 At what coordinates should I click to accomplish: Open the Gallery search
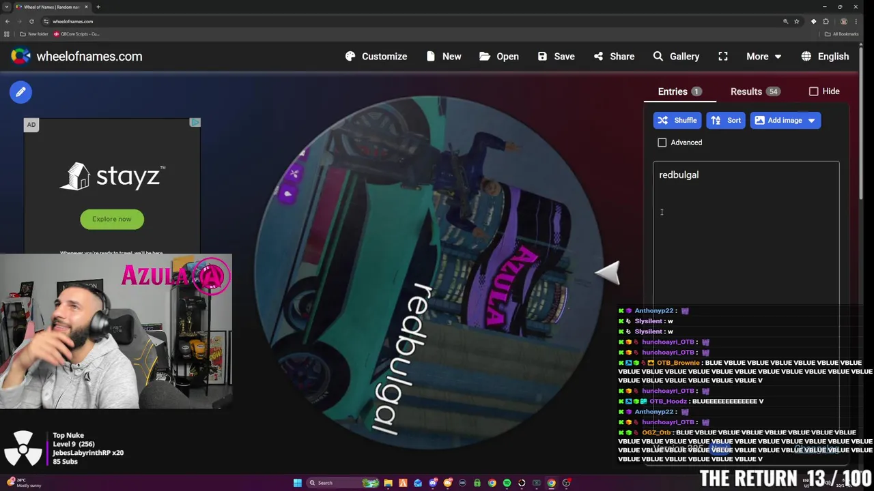676,57
